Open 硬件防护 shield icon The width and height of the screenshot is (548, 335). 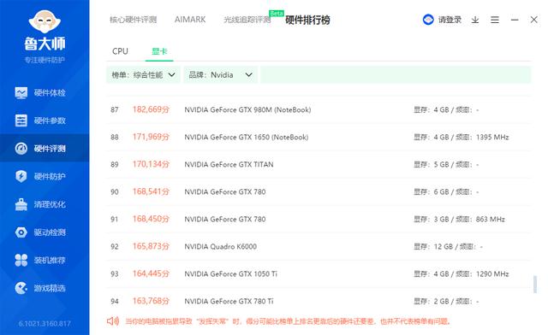point(21,176)
